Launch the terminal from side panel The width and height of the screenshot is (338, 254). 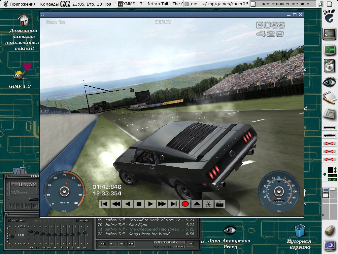pyautogui.click(x=329, y=34)
